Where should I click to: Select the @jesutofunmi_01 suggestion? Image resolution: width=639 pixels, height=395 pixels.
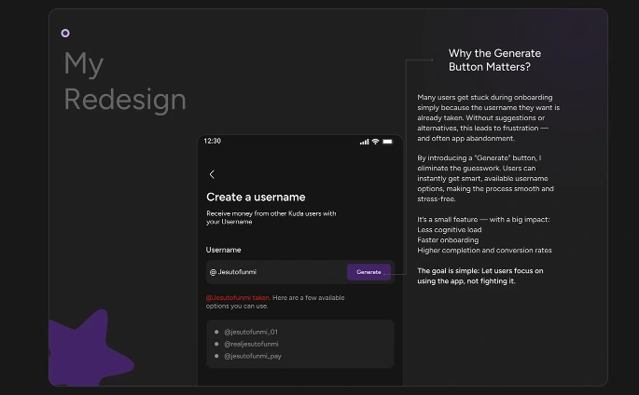(x=250, y=332)
